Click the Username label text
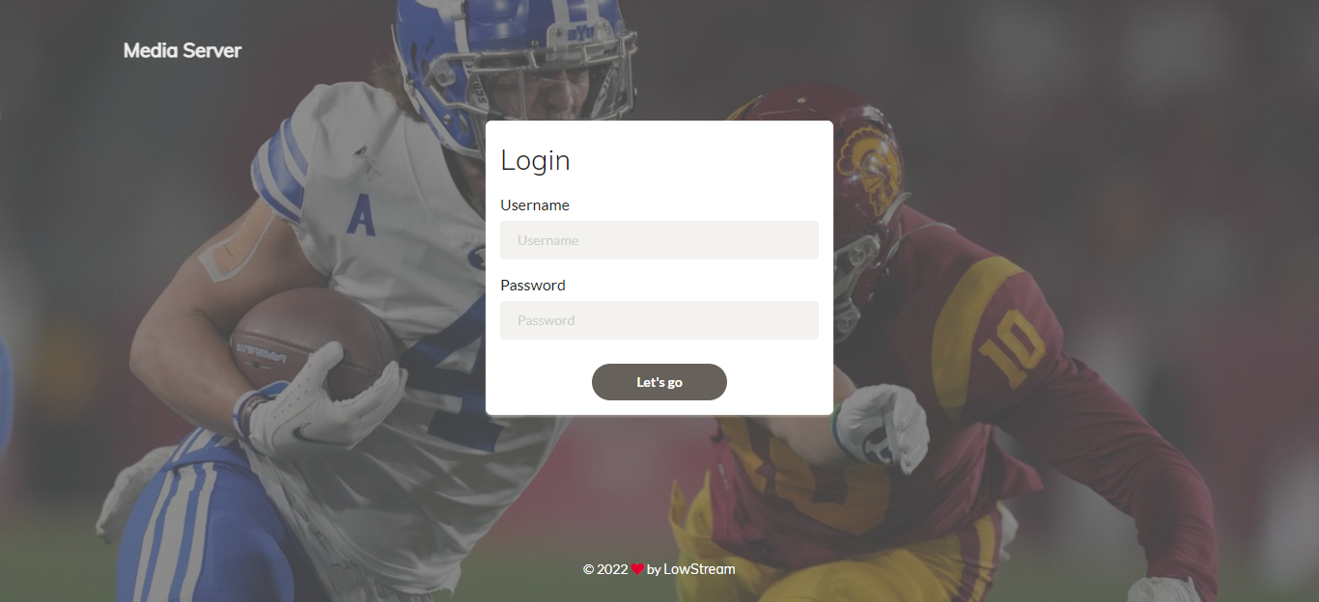This screenshot has height=602, width=1319. tap(535, 205)
